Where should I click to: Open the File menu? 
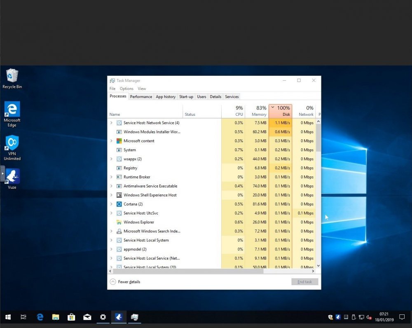pos(112,89)
